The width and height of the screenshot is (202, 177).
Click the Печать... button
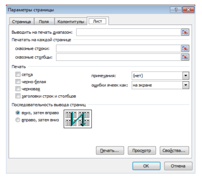pos(110,150)
